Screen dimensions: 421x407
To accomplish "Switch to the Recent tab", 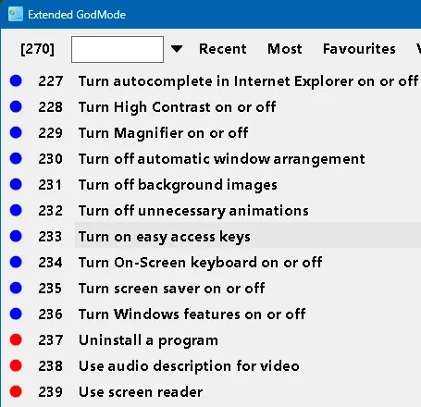I will [x=223, y=49].
